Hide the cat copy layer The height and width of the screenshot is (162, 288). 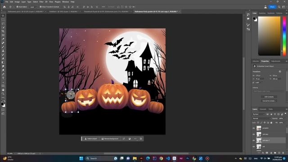pos(254,134)
